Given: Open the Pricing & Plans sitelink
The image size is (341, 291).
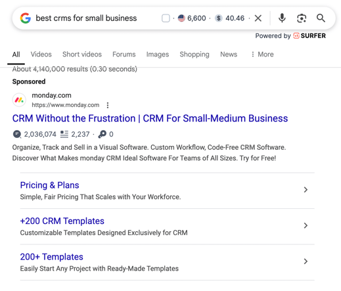Looking at the screenshot, I should click(49, 185).
